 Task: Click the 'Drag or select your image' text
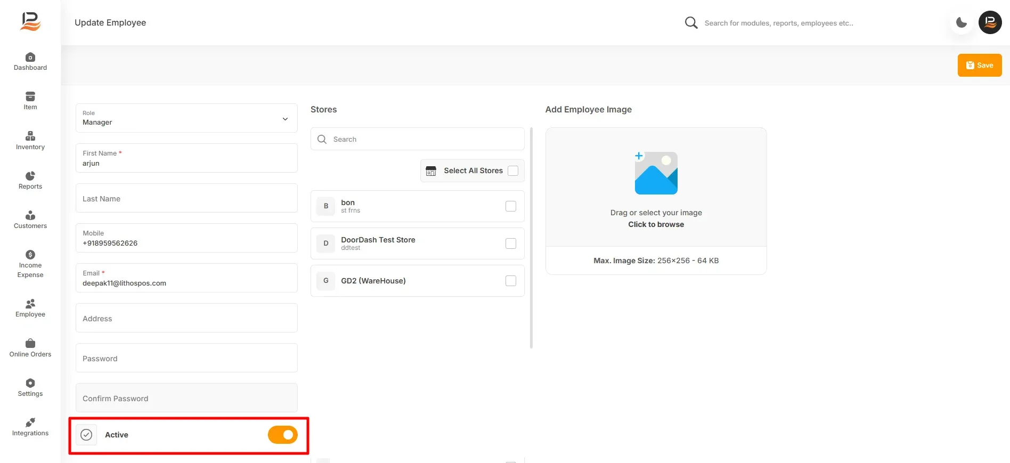tap(656, 213)
